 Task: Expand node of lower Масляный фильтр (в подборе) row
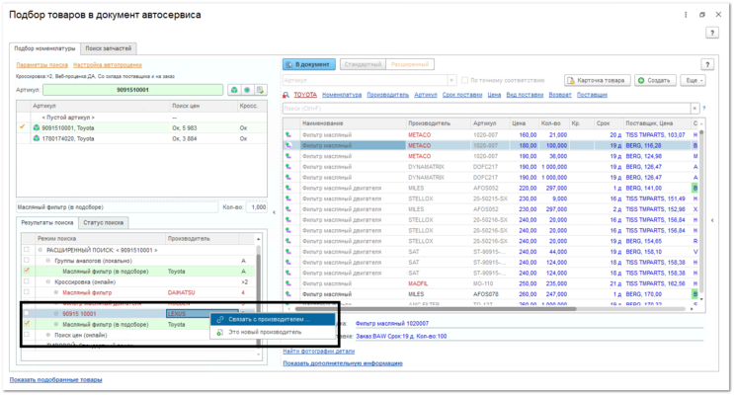56,324
